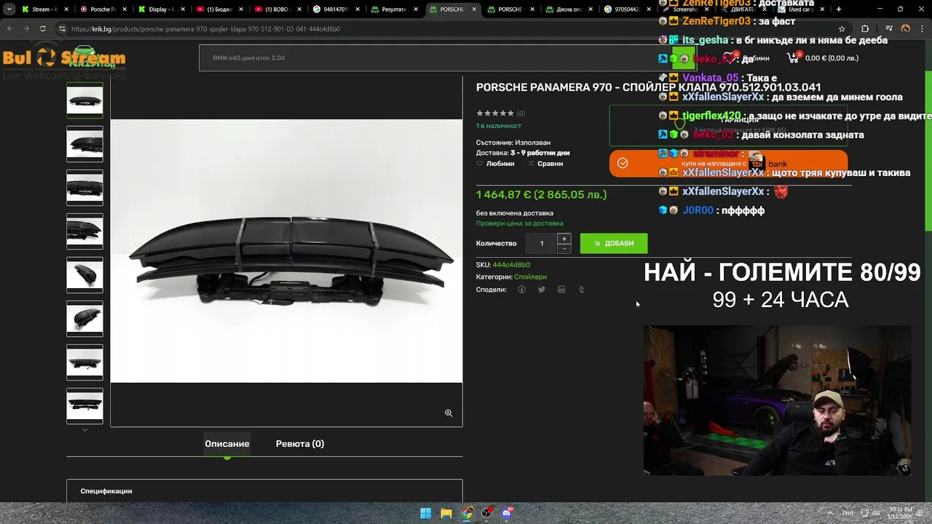The width and height of the screenshot is (932, 524).
Task: Increase quantity with plus stepper
Action: pos(564,239)
